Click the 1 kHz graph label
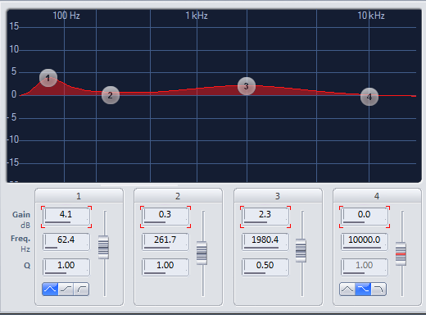The width and height of the screenshot is (426, 315). coord(197,16)
